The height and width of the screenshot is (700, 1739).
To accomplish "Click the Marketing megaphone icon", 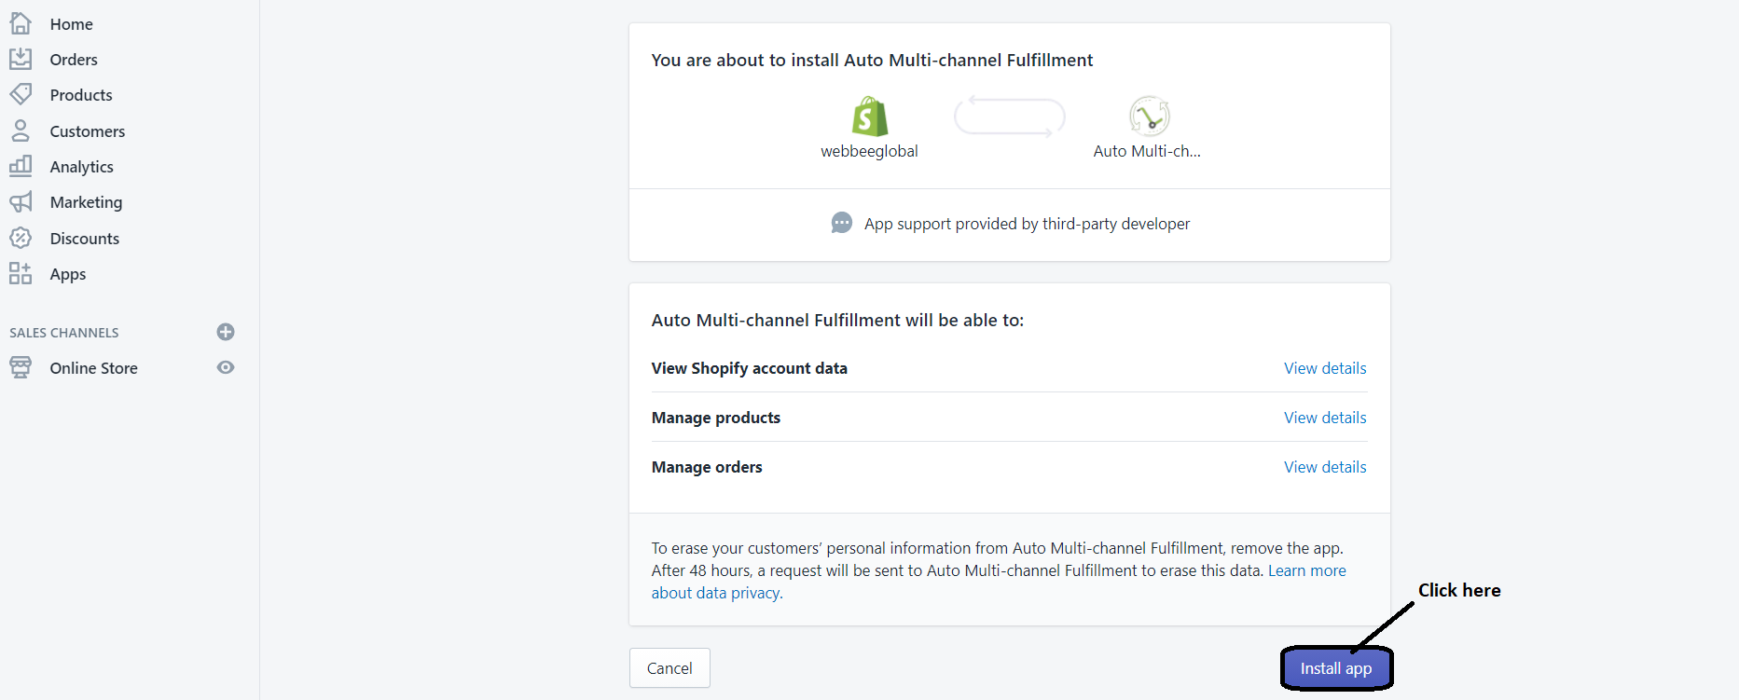I will pos(21,201).
